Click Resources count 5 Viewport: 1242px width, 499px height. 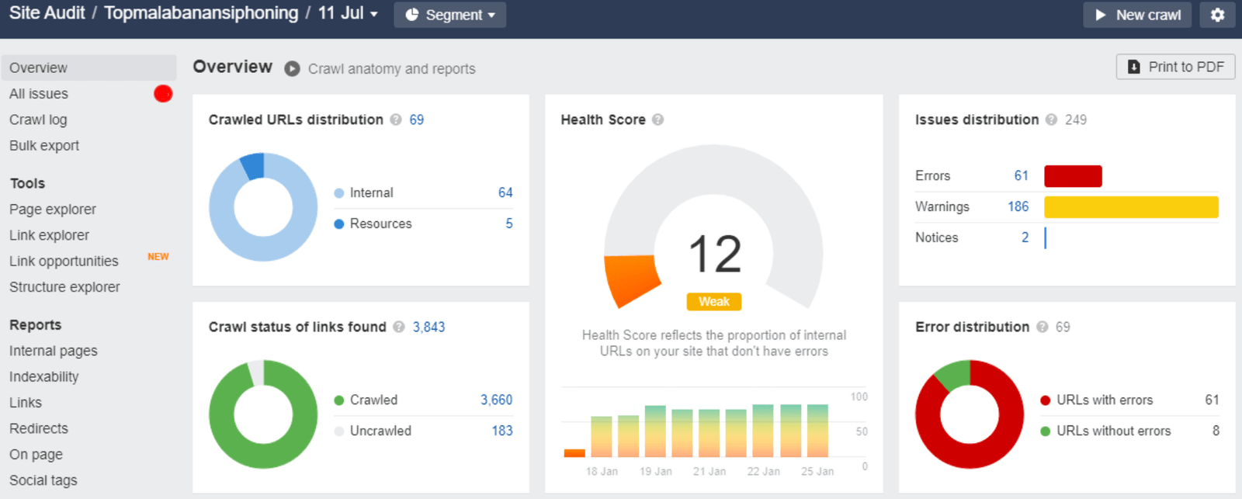[x=509, y=224]
